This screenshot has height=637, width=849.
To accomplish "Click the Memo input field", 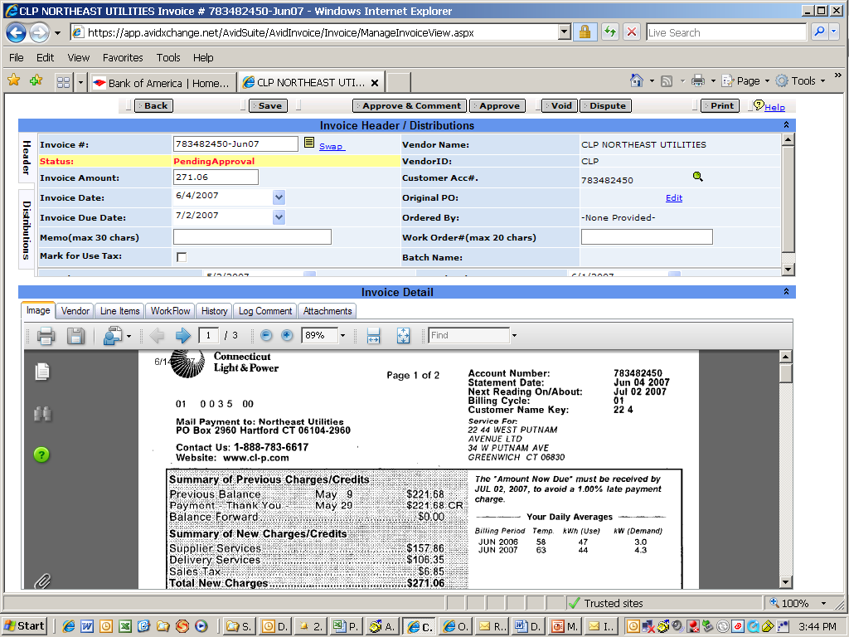I will pyautogui.click(x=252, y=237).
